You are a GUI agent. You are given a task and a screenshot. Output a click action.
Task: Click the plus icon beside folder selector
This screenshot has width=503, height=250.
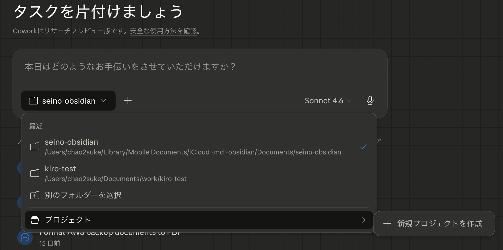128,101
